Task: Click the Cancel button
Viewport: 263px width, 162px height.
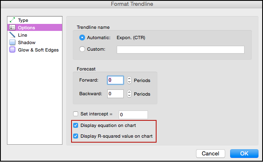Action: pos(210,153)
